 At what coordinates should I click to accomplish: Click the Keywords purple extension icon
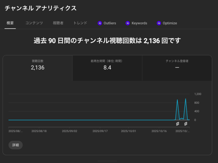coord(128,23)
